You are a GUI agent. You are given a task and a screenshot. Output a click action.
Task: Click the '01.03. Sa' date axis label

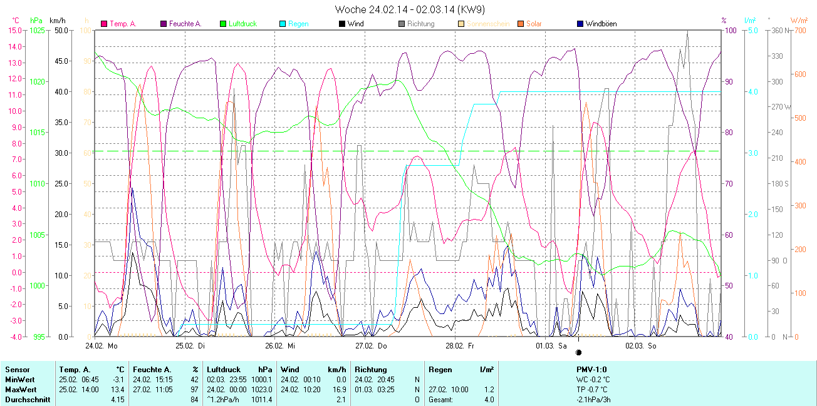[x=551, y=345]
